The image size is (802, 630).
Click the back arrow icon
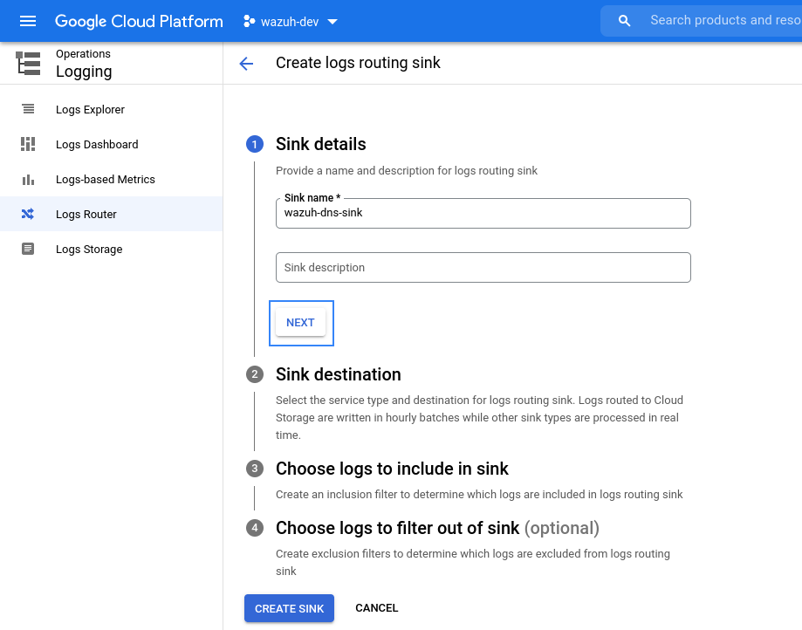(x=246, y=64)
